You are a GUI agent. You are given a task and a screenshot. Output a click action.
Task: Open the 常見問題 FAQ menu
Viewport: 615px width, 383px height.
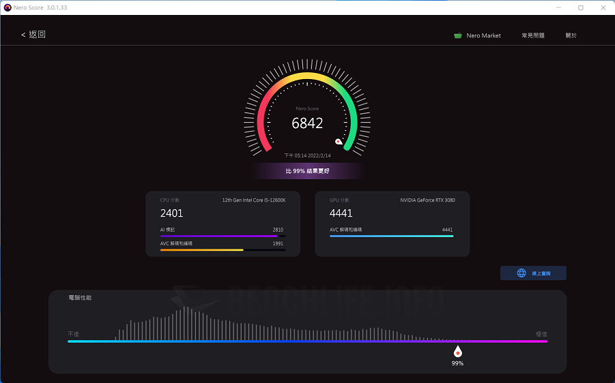532,35
